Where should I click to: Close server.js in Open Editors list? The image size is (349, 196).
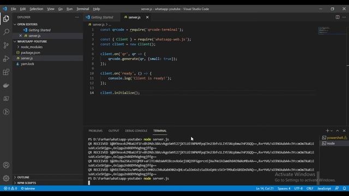point(21,35)
